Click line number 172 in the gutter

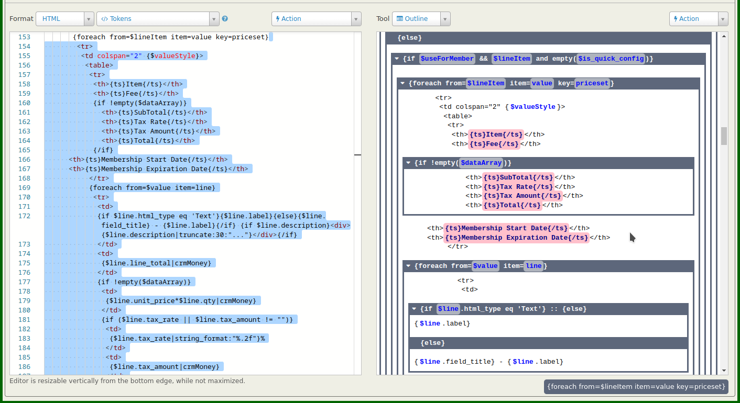(x=24, y=216)
